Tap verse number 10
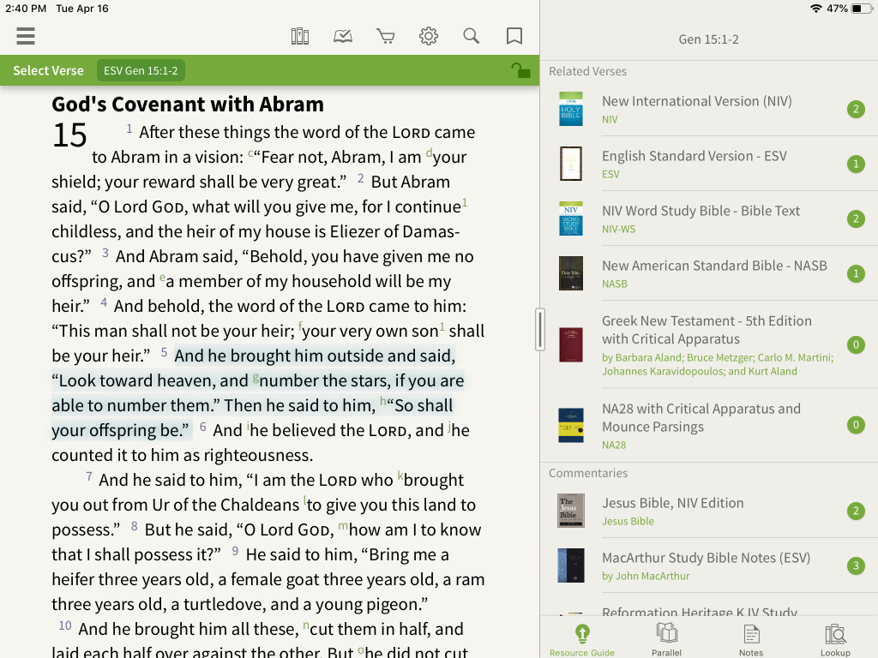878x658 pixels. coord(65,625)
